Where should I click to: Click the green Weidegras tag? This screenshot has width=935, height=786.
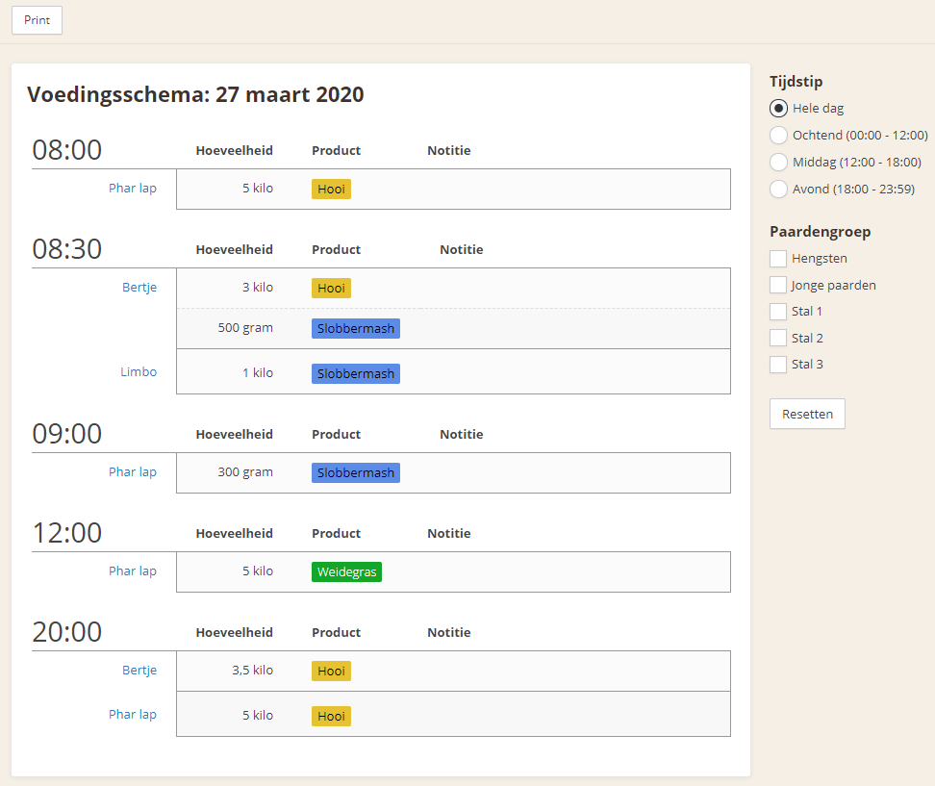click(346, 571)
